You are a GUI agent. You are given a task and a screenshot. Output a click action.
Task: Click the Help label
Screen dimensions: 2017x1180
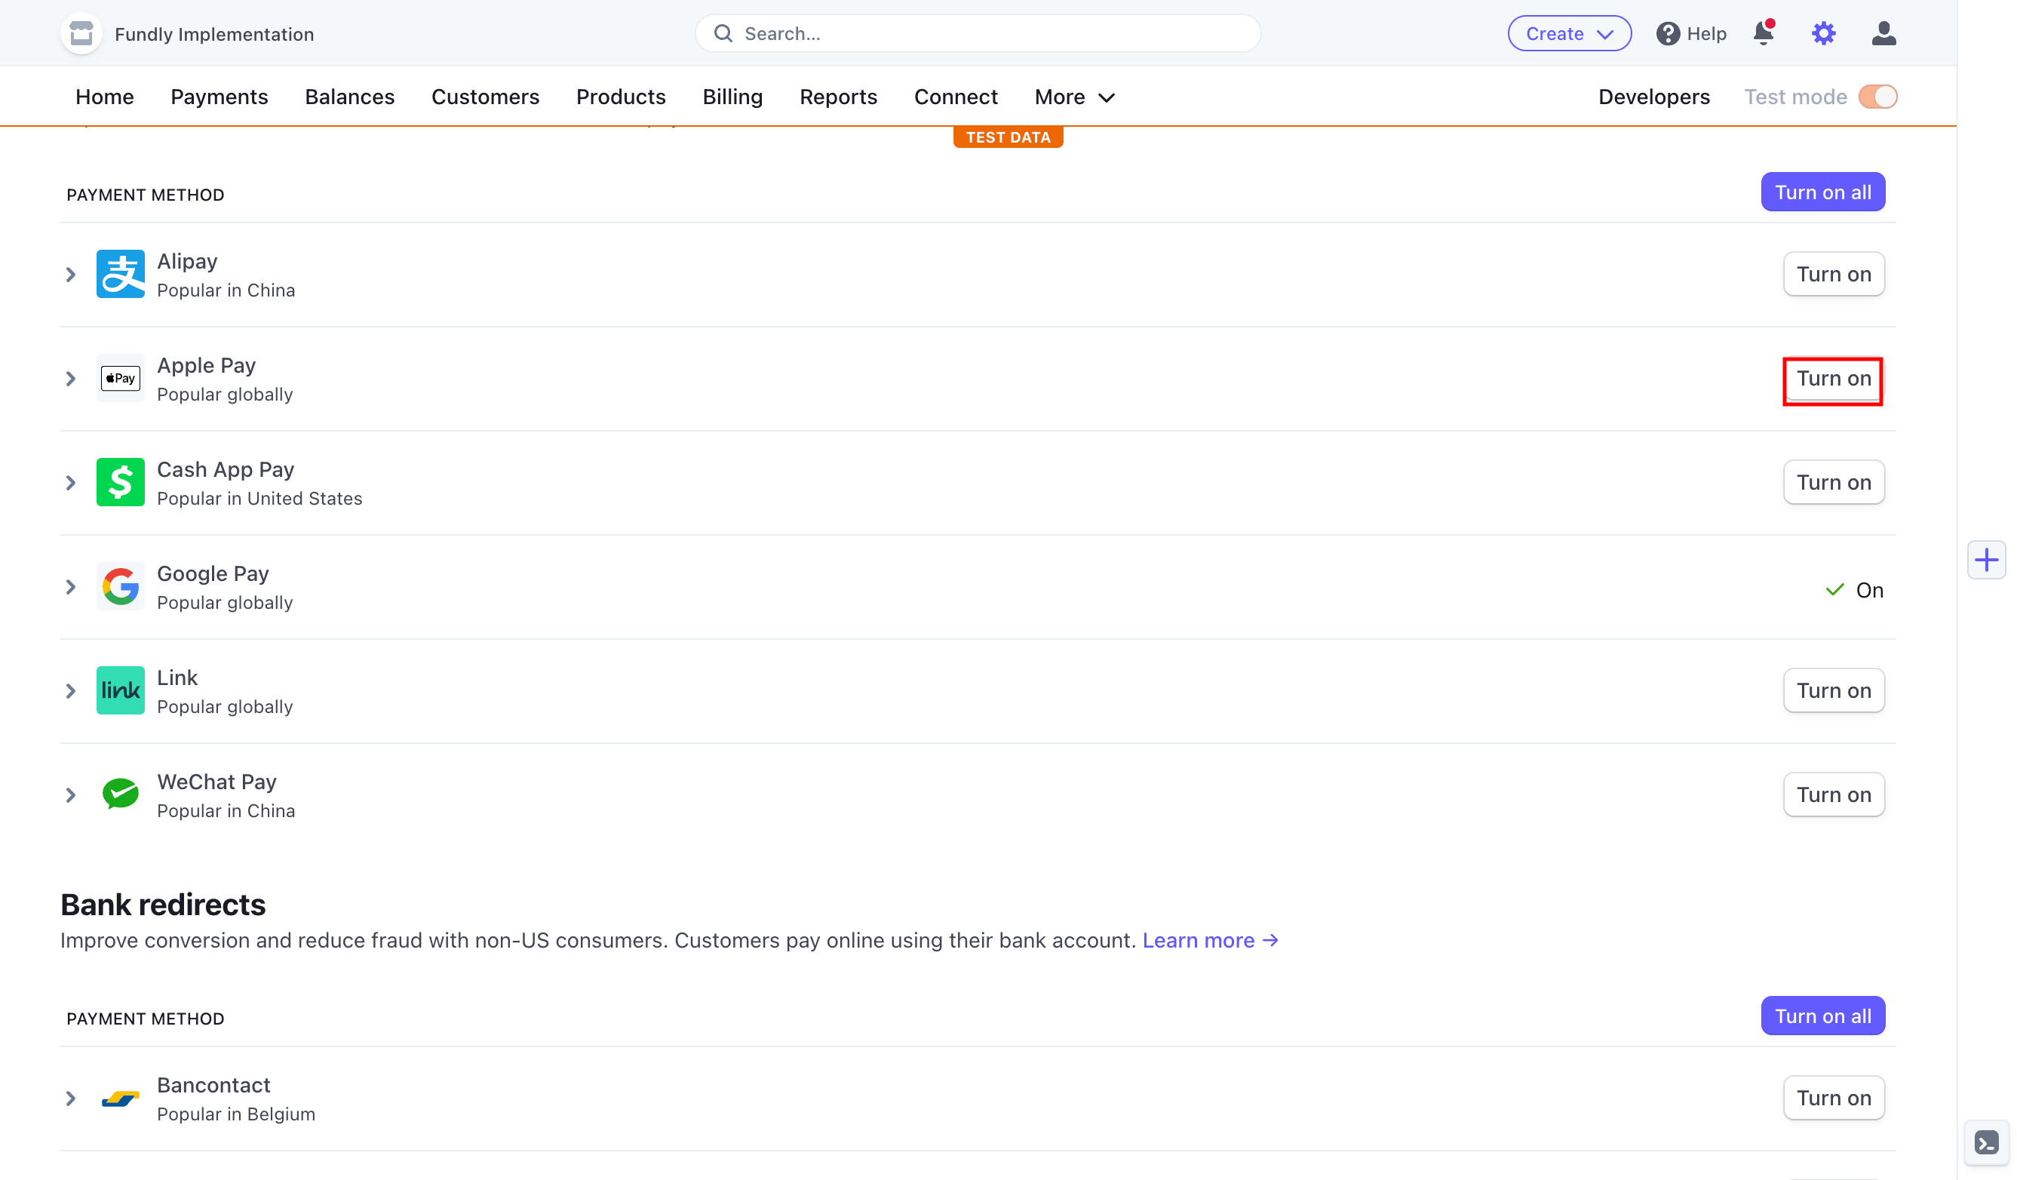[x=1706, y=34]
